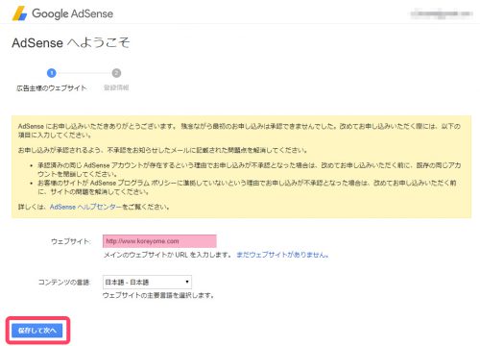Click the first bullet in the yellow notice
480x346 pixels.
[249, 170]
